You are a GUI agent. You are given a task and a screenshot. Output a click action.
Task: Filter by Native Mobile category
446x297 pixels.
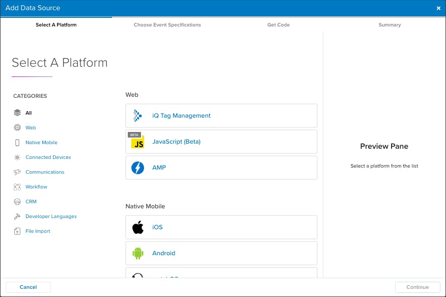42,143
